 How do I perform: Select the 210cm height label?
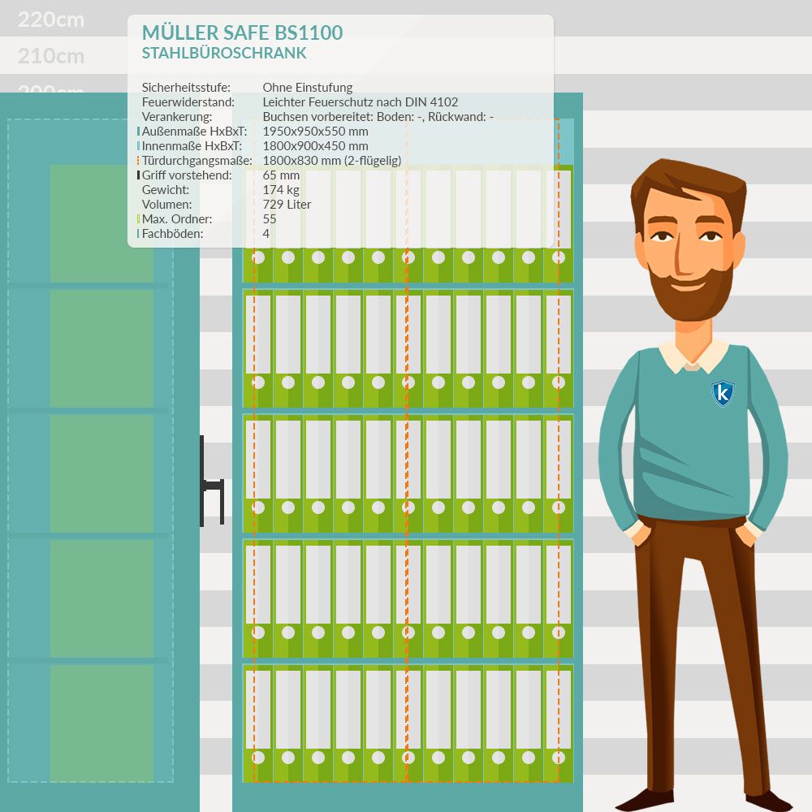point(51,56)
